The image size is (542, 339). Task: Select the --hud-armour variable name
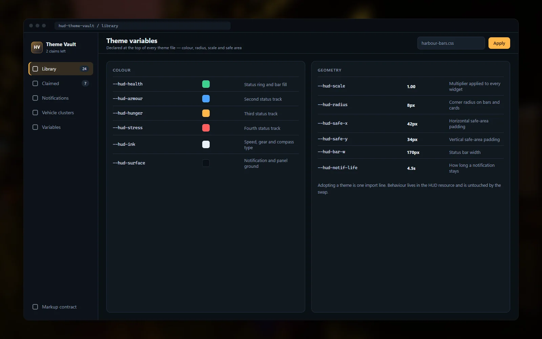click(128, 99)
